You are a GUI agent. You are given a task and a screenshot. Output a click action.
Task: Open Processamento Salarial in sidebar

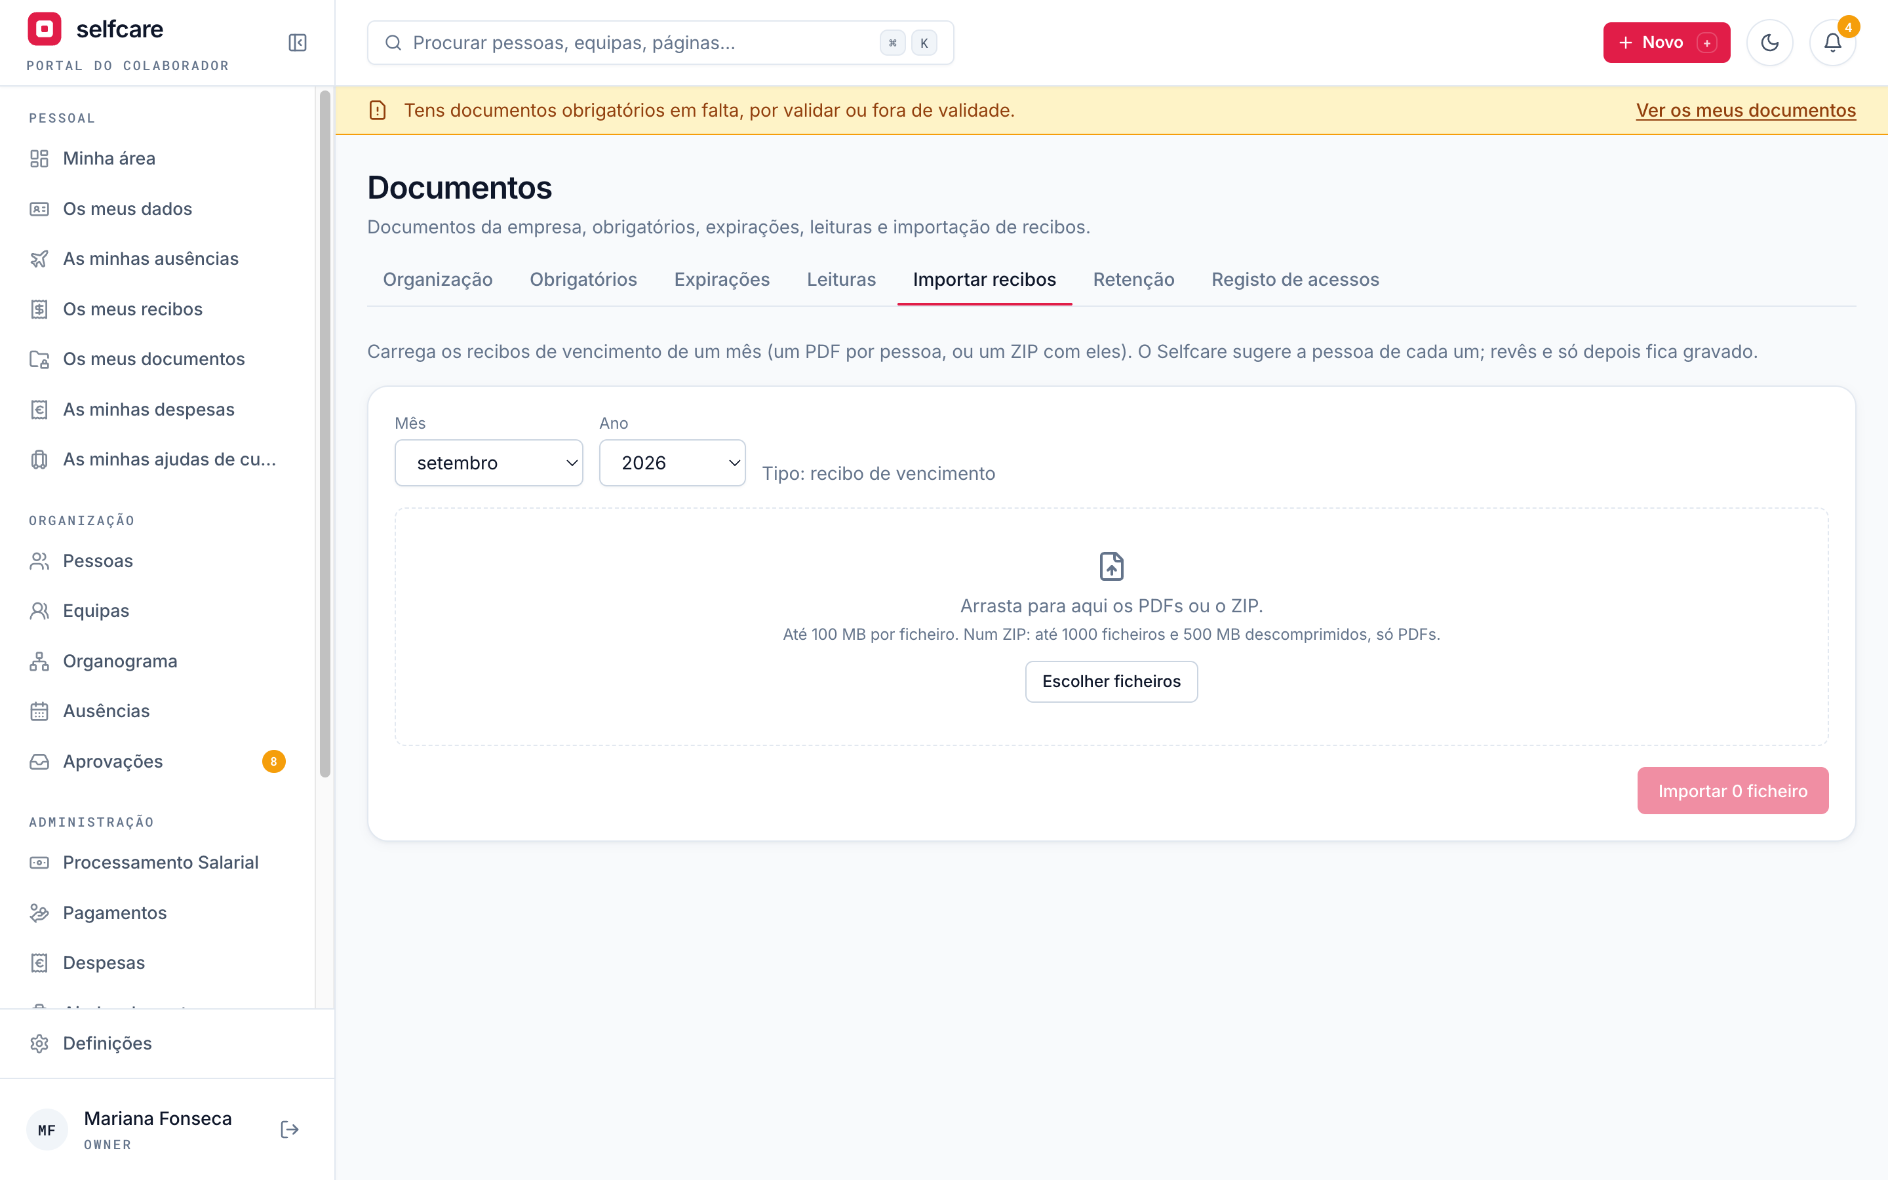(x=157, y=862)
